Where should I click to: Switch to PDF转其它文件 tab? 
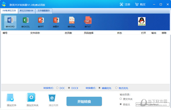(x=9, y=11)
